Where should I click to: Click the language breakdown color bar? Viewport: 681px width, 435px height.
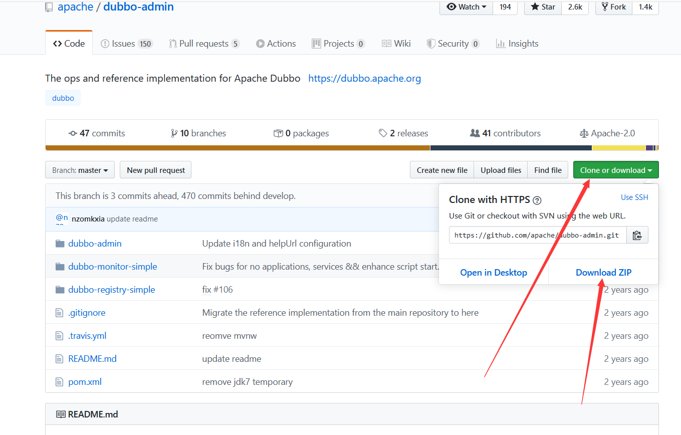click(352, 148)
